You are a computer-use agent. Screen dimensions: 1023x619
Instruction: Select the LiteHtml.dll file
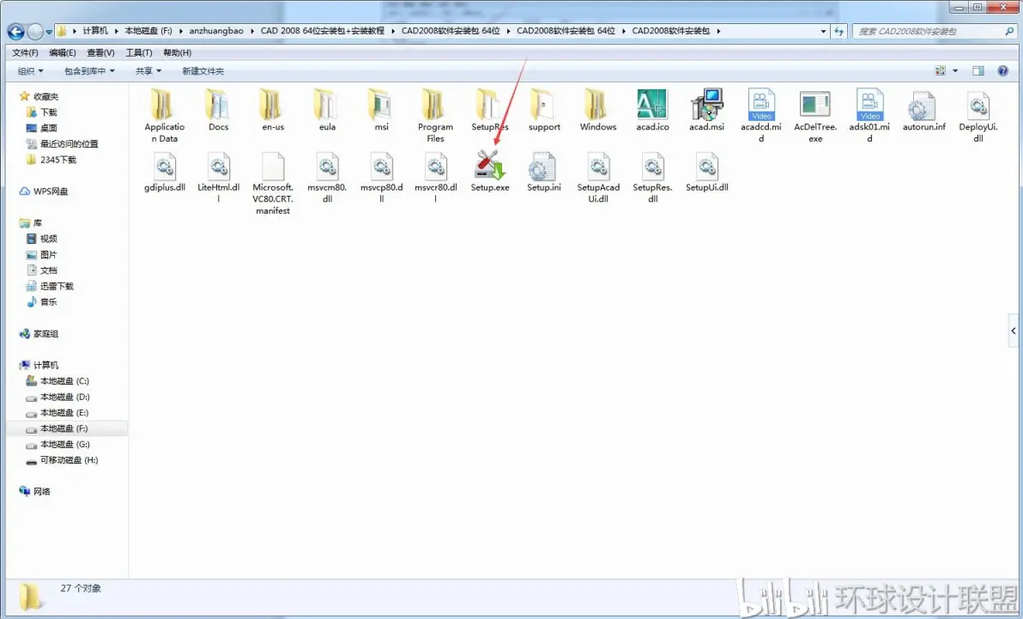click(219, 166)
